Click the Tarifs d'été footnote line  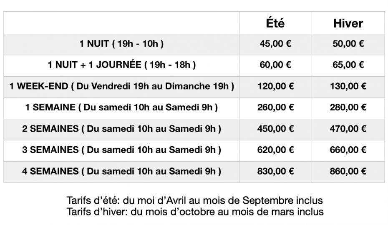194,200
